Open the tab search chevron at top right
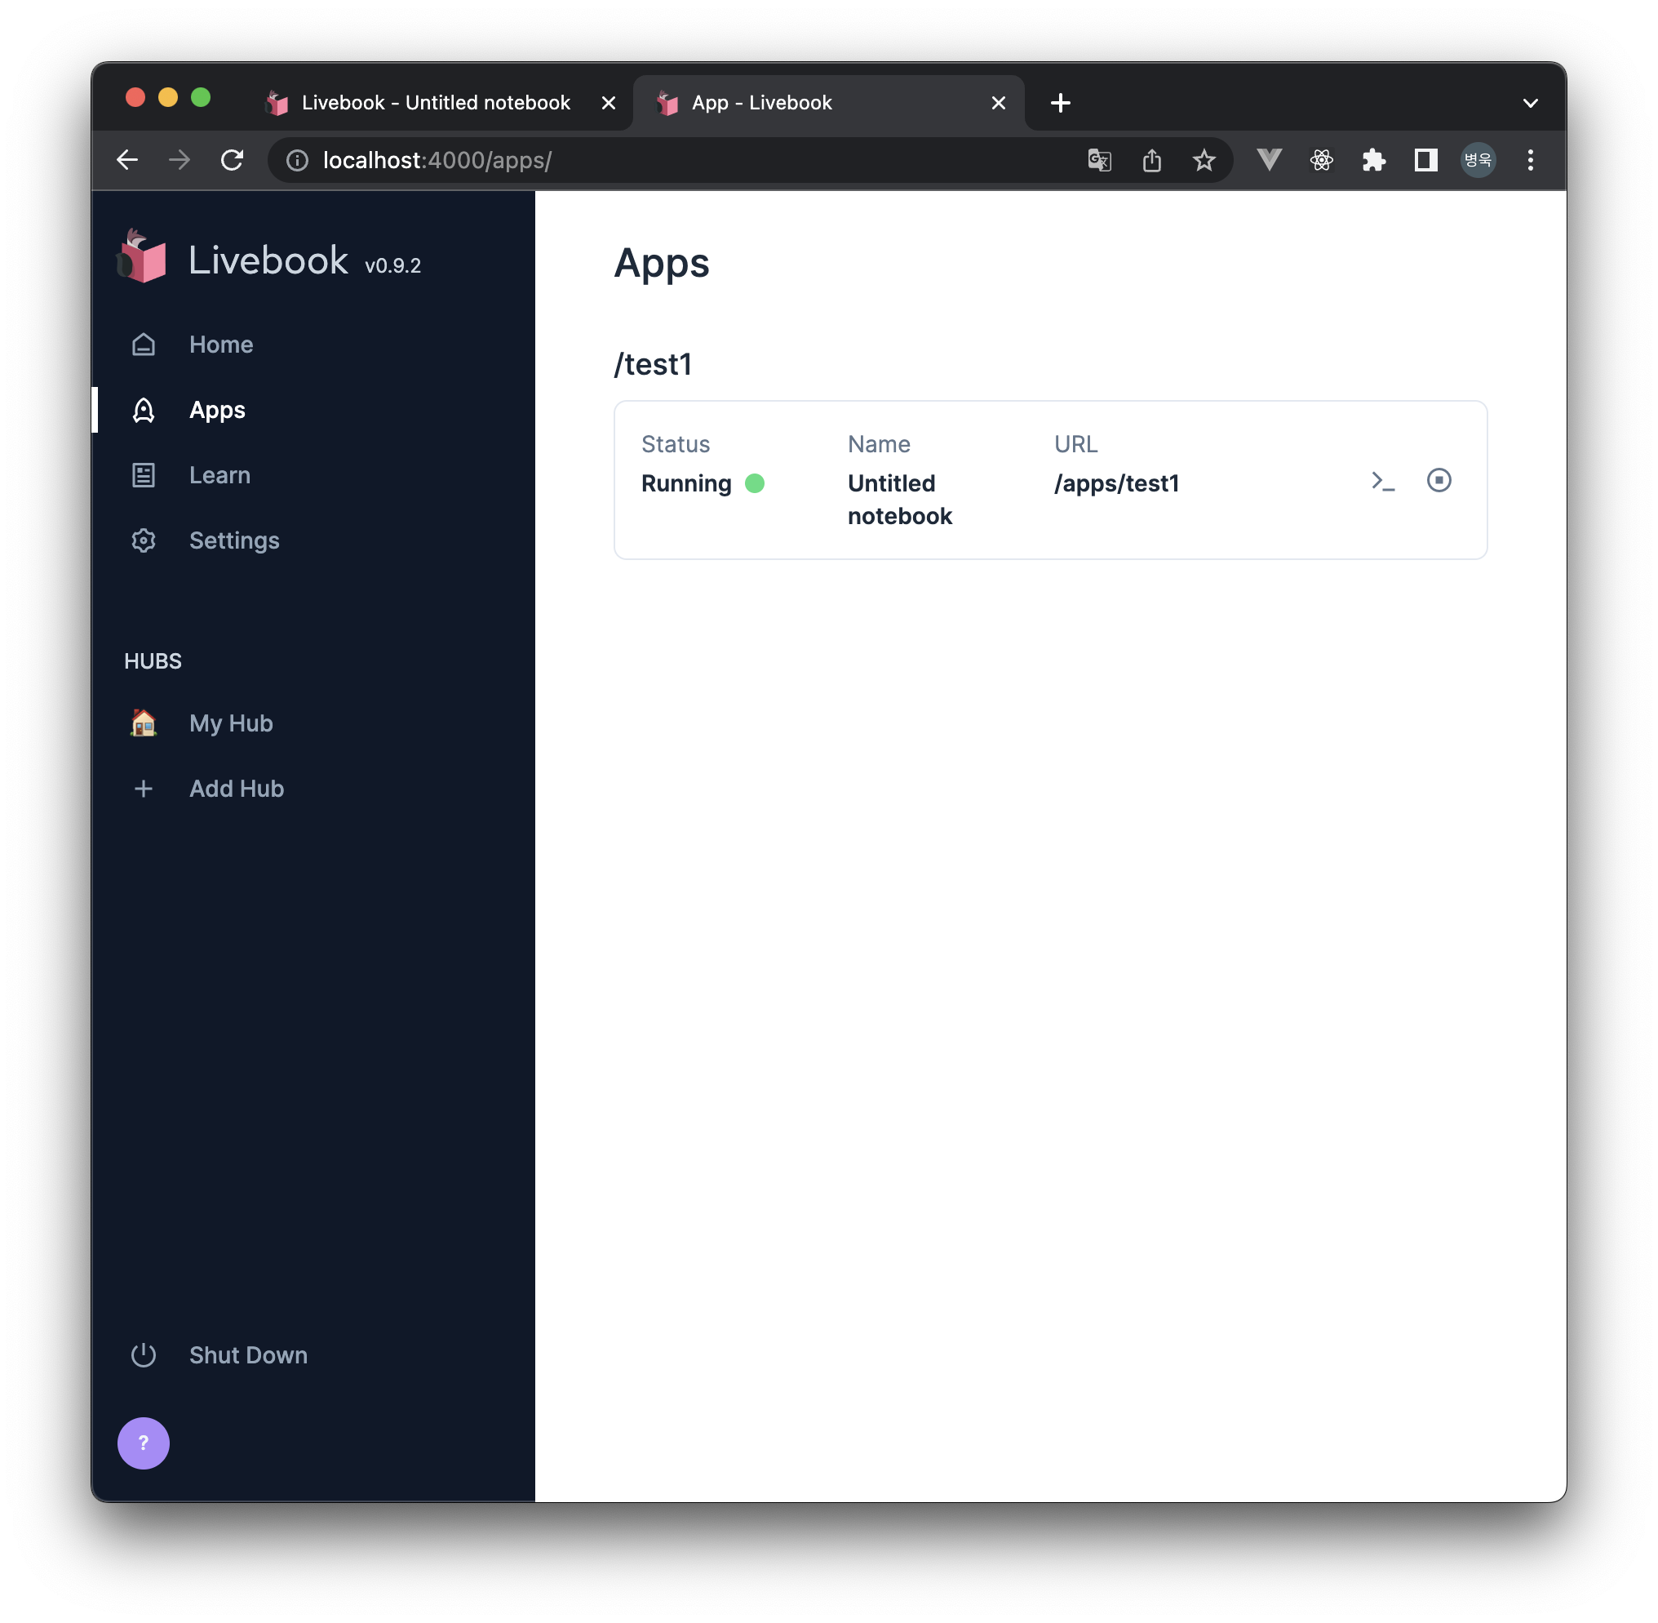This screenshot has width=1658, height=1623. pos(1530,102)
